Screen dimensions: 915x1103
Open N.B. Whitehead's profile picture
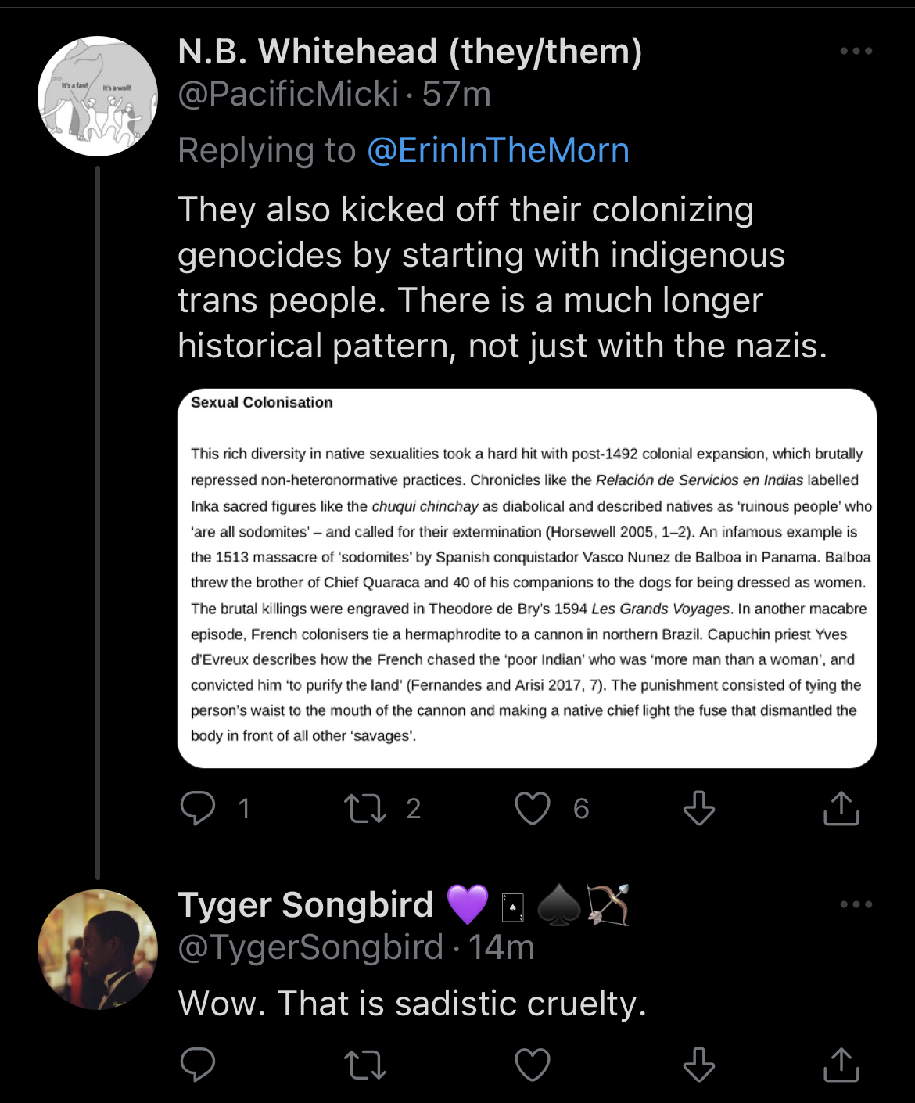(x=98, y=96)
